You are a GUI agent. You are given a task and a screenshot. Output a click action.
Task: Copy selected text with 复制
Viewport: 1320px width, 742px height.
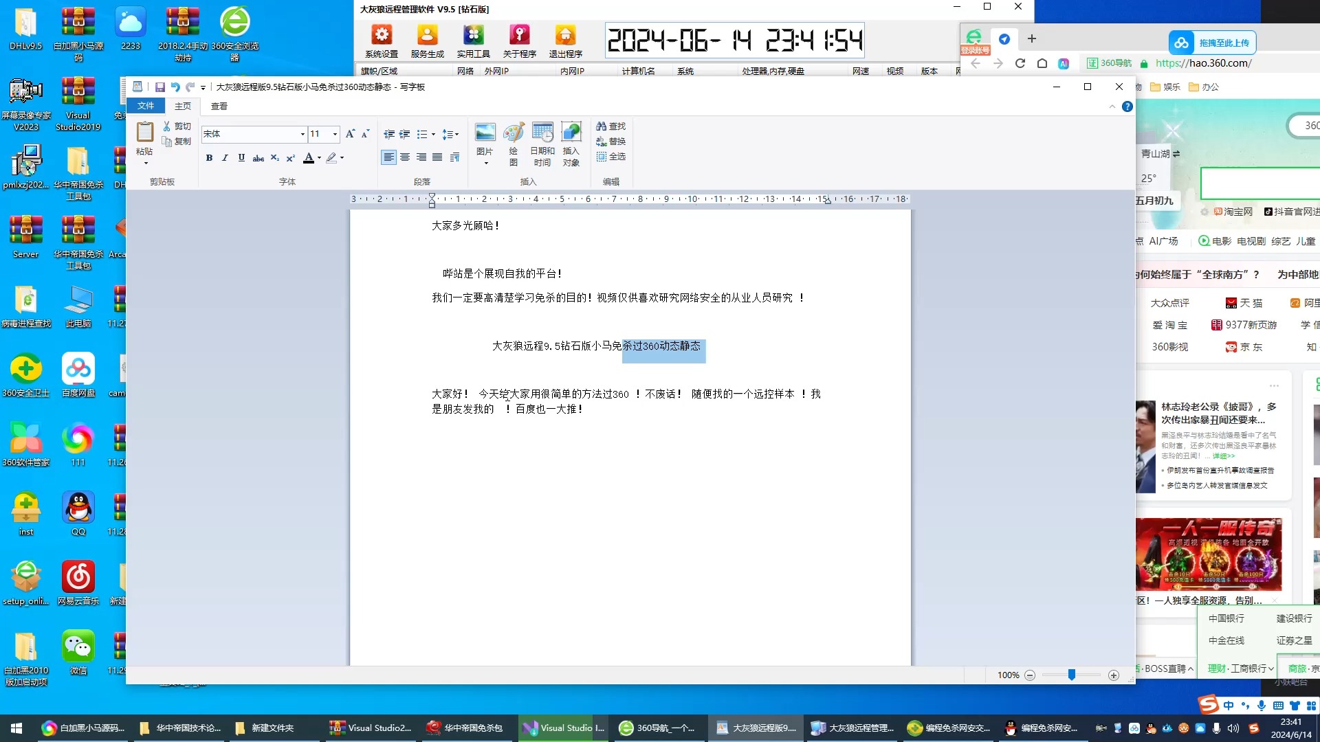pyautogui.click(x=177, y=142)
